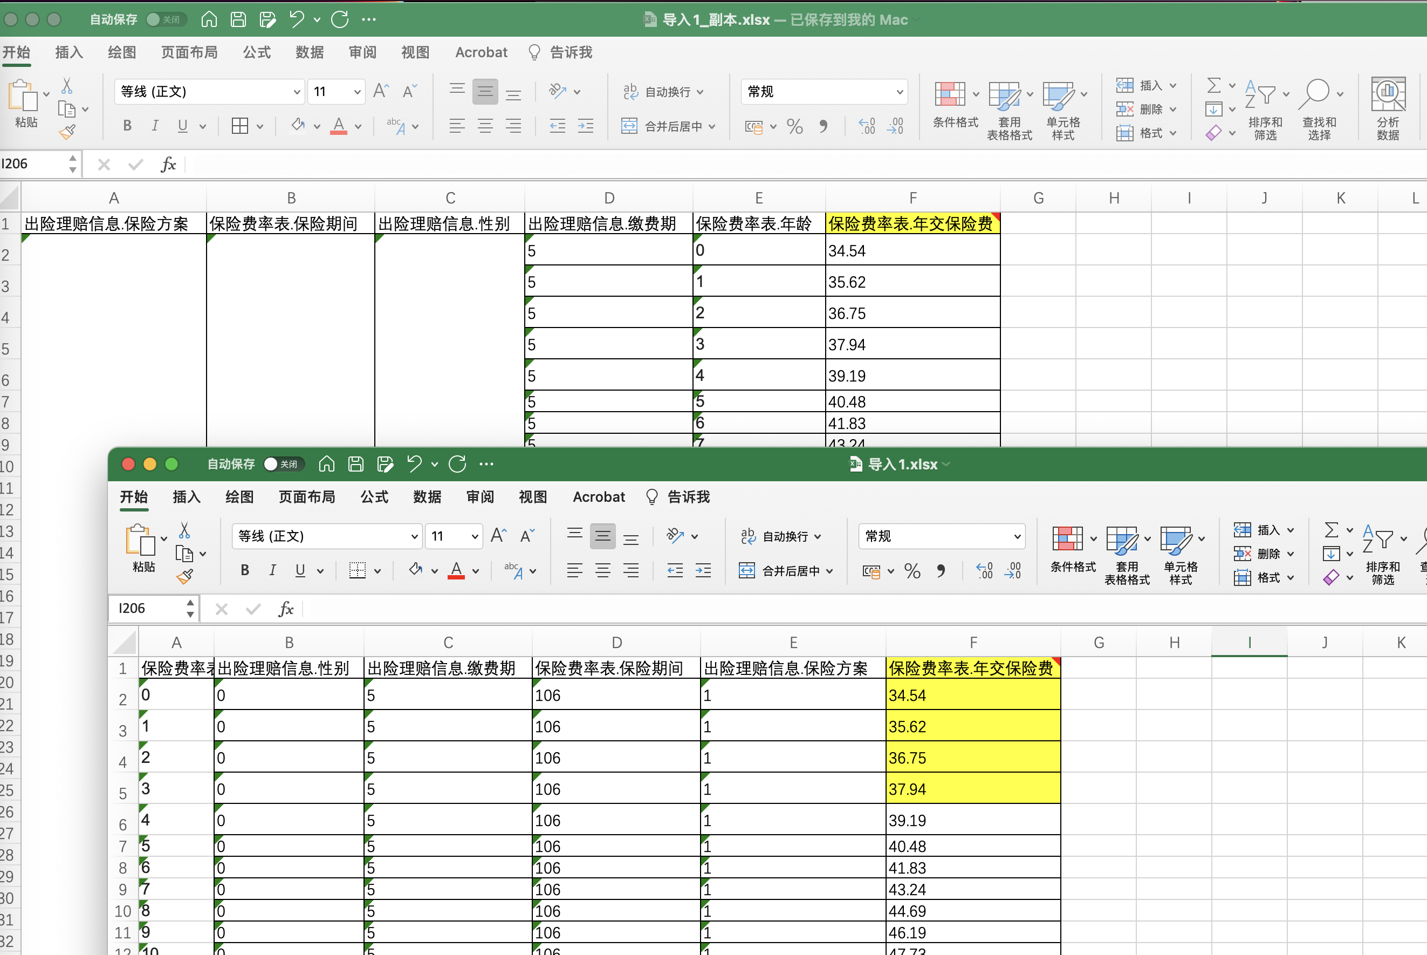1427x955 pixels.
Task: Click the Undo arrow in front window toolbar
Action: point(415,464)
